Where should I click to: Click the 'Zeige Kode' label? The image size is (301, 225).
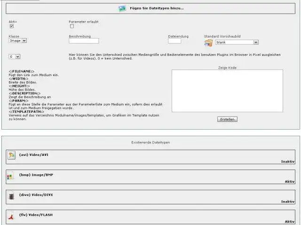pyautogui.click(x=227, y=68)
